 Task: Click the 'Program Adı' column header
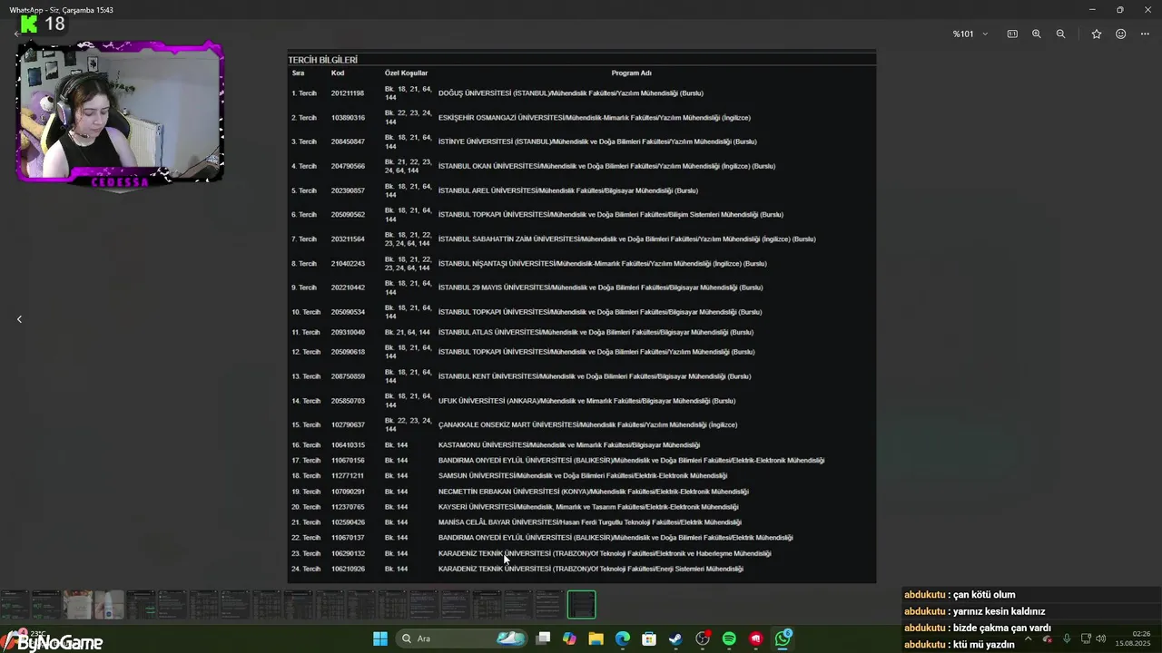[631, 73]
